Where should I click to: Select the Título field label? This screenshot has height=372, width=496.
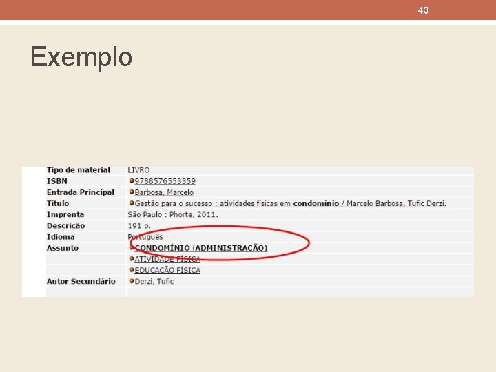pos(58,203)
